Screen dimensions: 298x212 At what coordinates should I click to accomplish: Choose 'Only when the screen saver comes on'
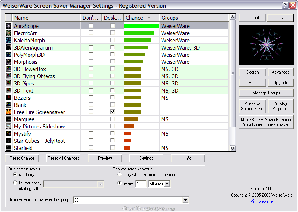(x=120, y=175)
